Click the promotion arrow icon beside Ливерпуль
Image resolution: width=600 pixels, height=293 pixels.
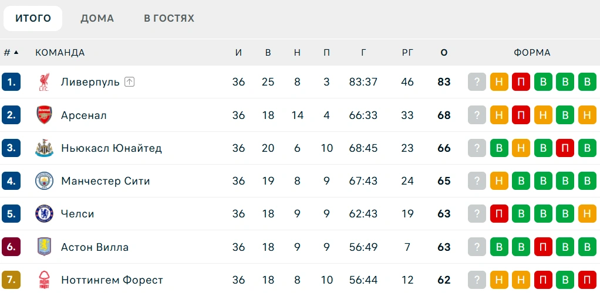click(129, 82)
